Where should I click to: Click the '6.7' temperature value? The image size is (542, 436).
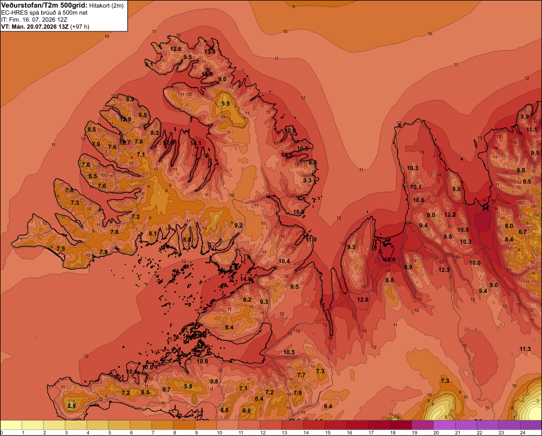click(x=522, y=232)
